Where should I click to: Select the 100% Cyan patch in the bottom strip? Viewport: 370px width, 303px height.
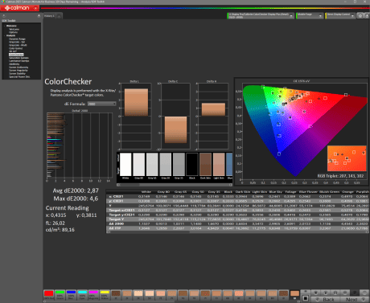[x=82, y=295]
